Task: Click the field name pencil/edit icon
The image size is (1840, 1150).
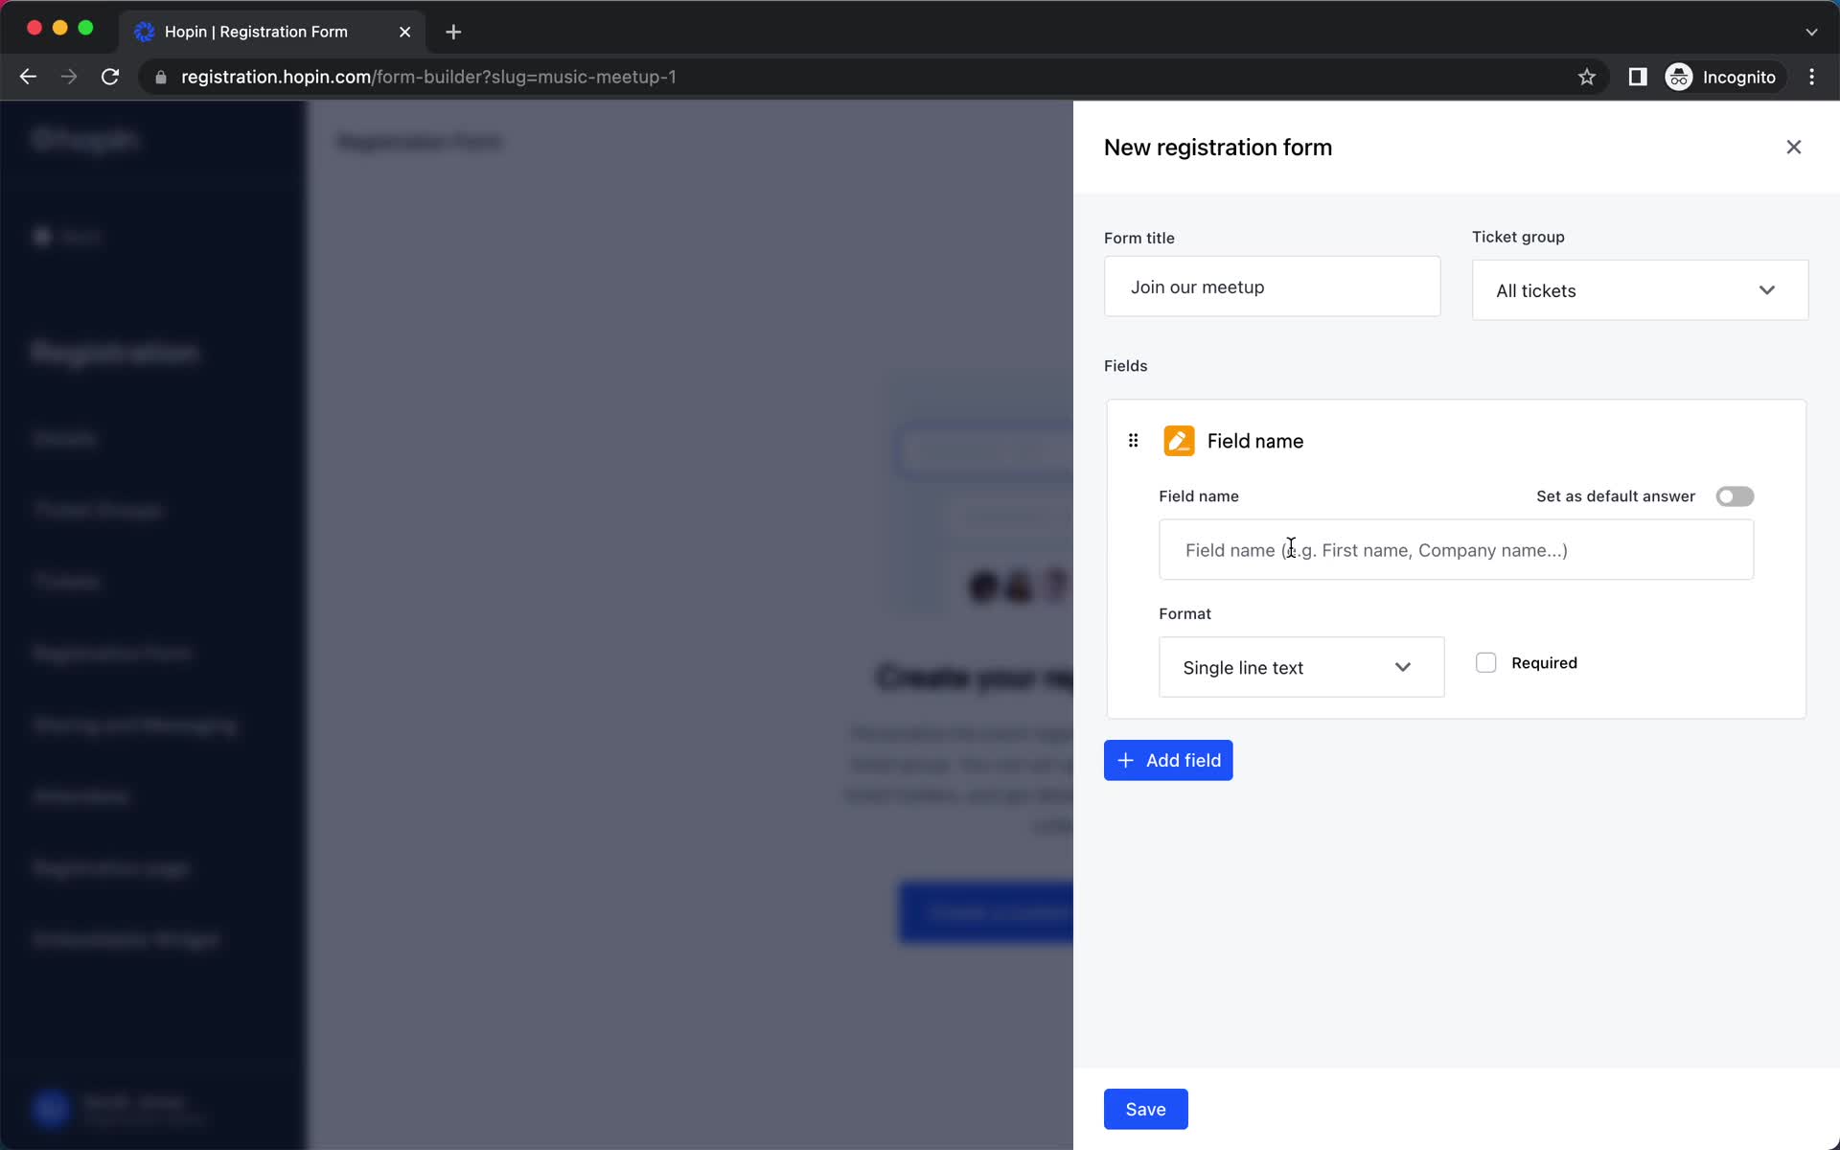Action: click(x=1178, y=440)
